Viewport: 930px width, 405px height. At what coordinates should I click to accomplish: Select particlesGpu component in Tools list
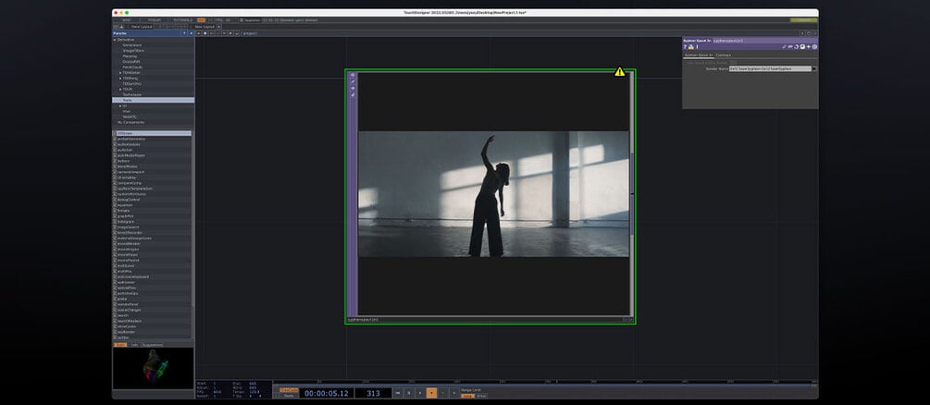click(x=128, y=293)
